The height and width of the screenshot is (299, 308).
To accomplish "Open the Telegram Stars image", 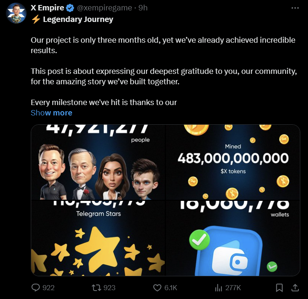I will [98, 238].
